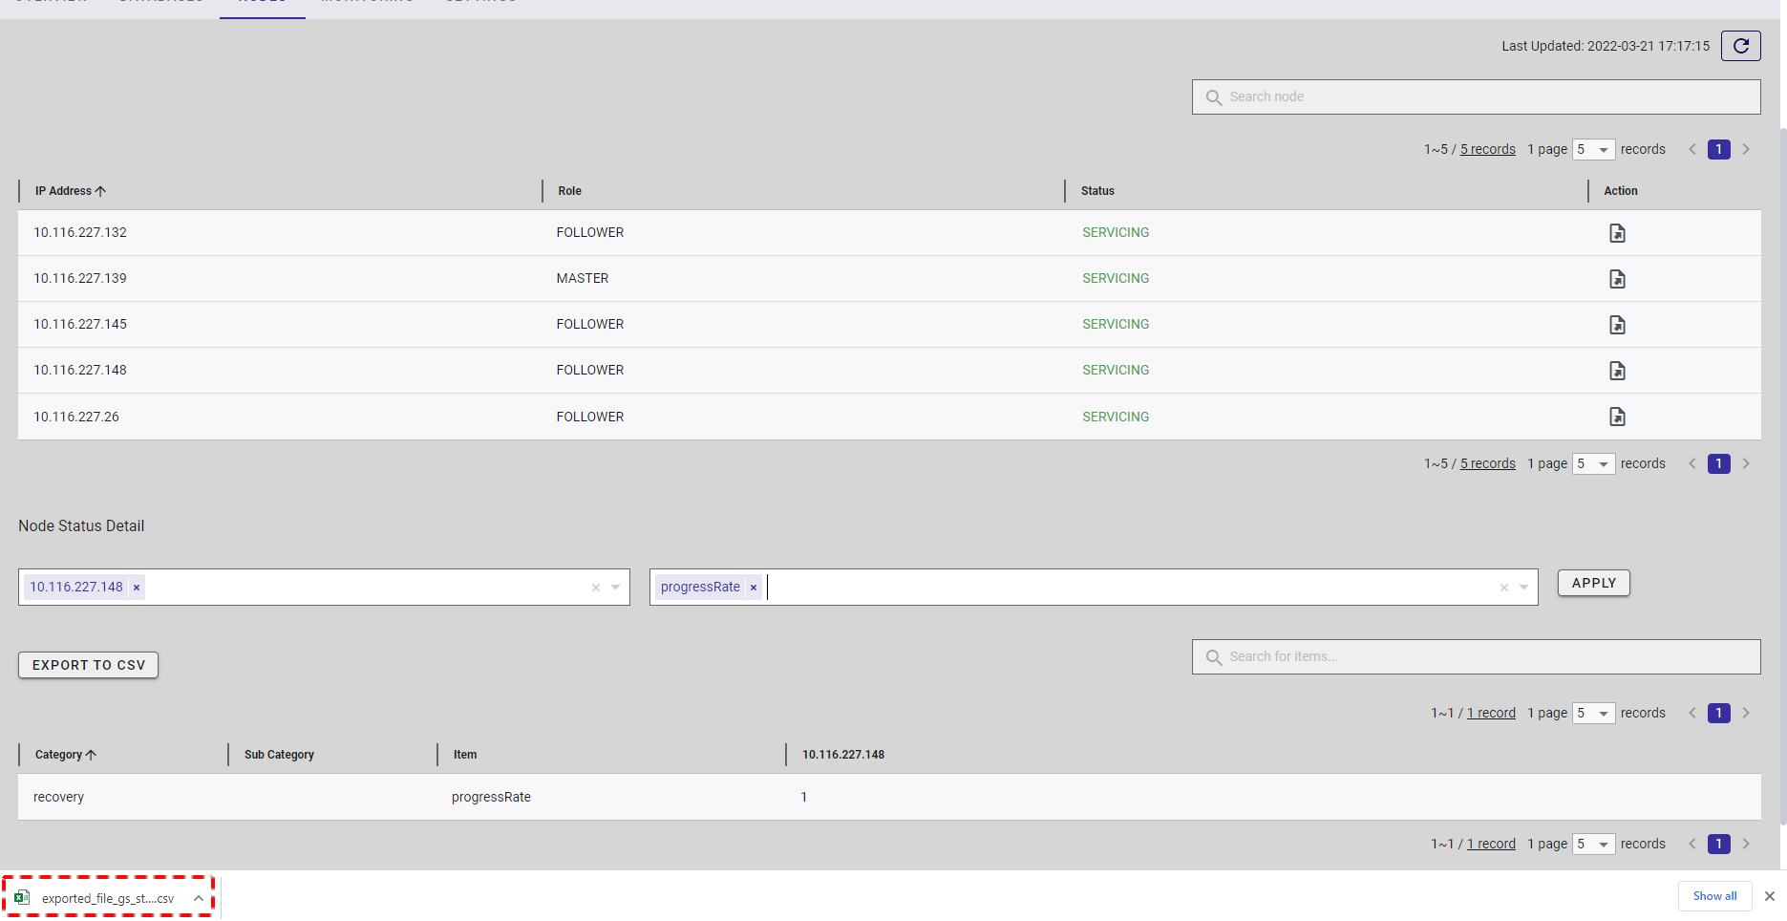1787x921 pixels.
Task: Open records-per-page dropdown above node table
Action: pyautogui.click(x=1593, y=150)
